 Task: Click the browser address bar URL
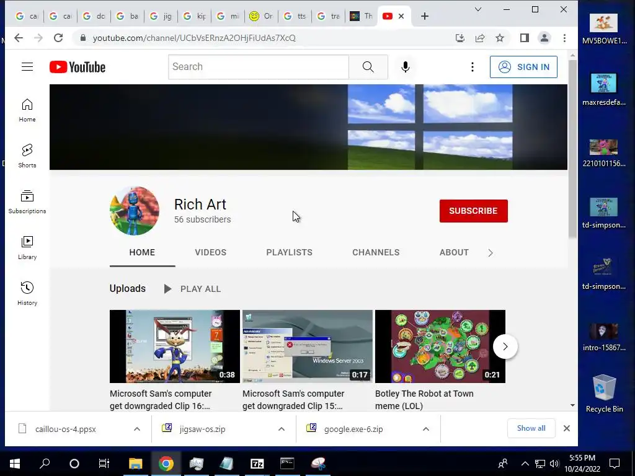tap(194, 38)
